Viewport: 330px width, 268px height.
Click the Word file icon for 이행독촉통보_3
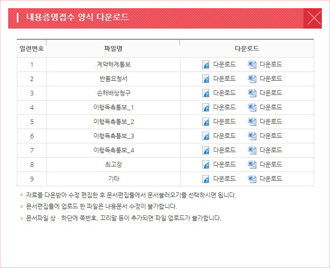(x=252, y=136)
